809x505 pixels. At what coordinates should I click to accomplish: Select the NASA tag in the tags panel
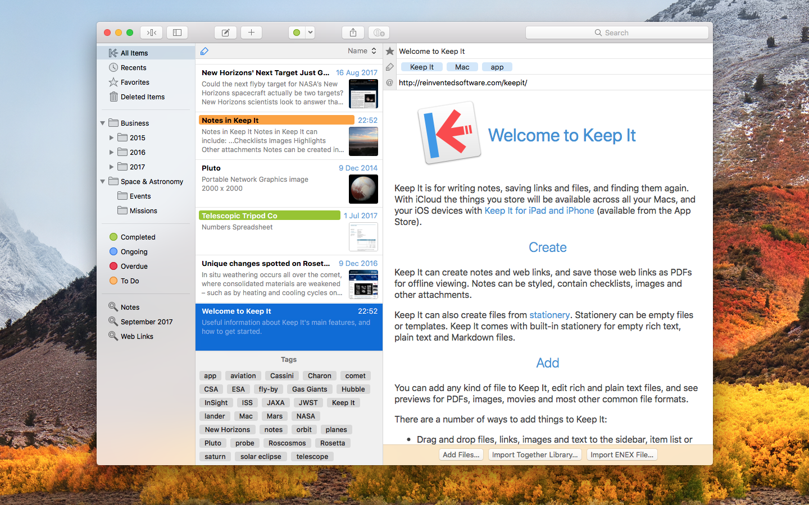[x=306, y=416]
